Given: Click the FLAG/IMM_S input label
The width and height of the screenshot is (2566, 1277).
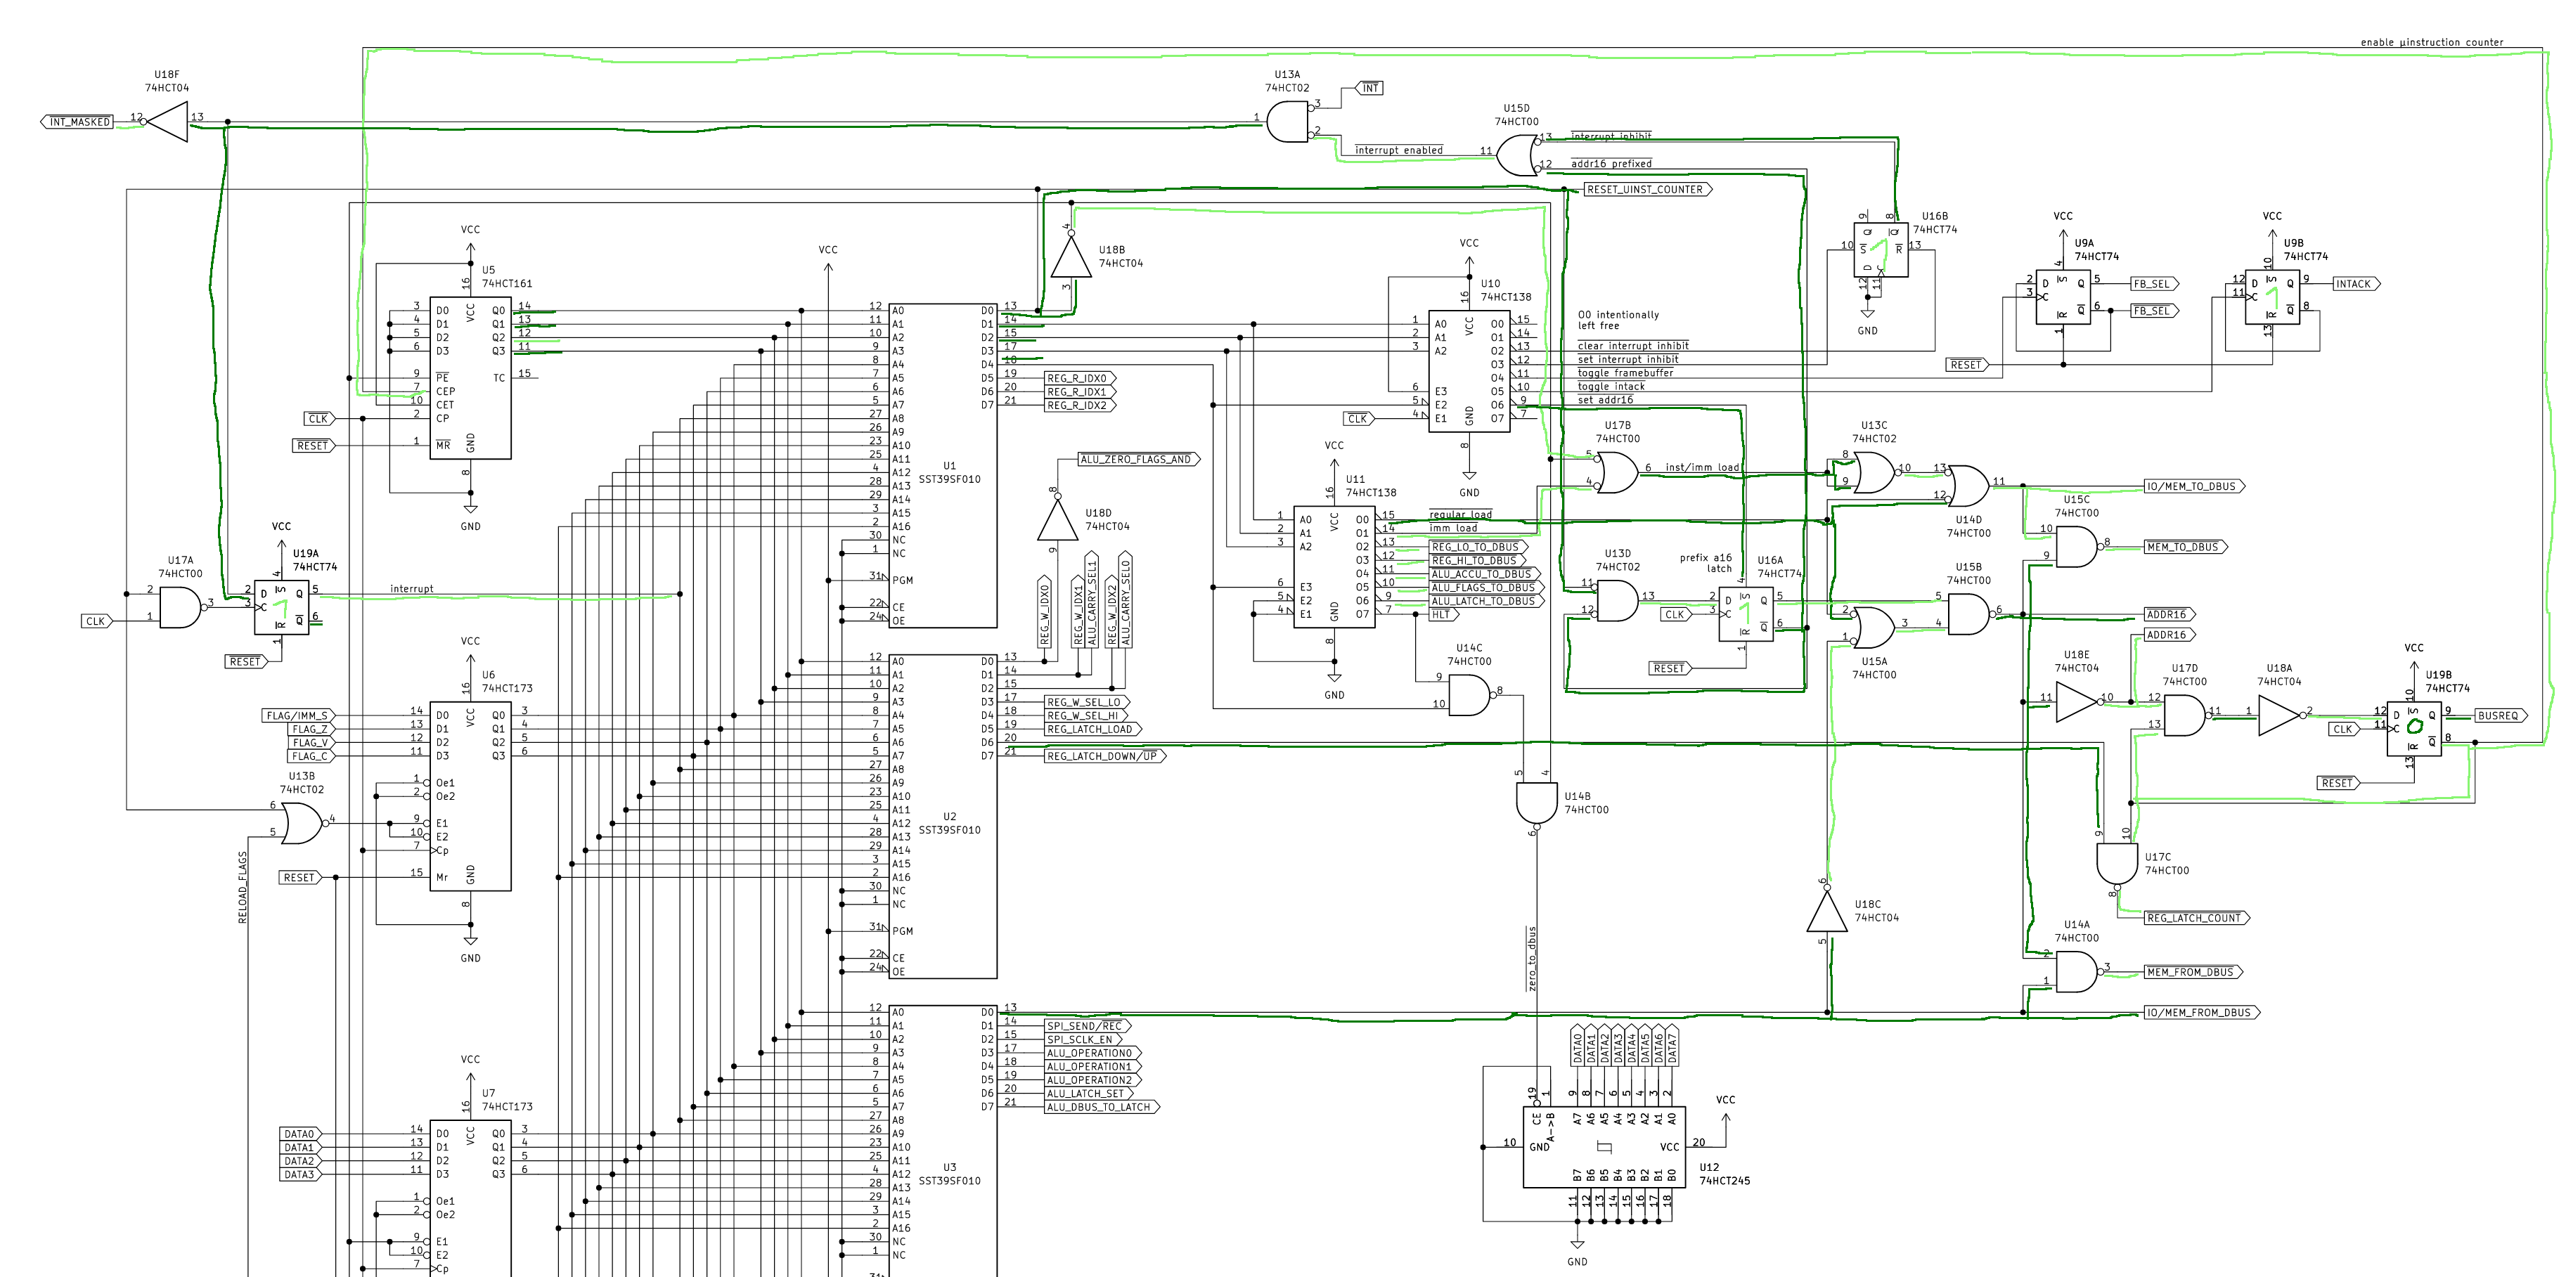Looking at the screenshot, I should 299,715.
